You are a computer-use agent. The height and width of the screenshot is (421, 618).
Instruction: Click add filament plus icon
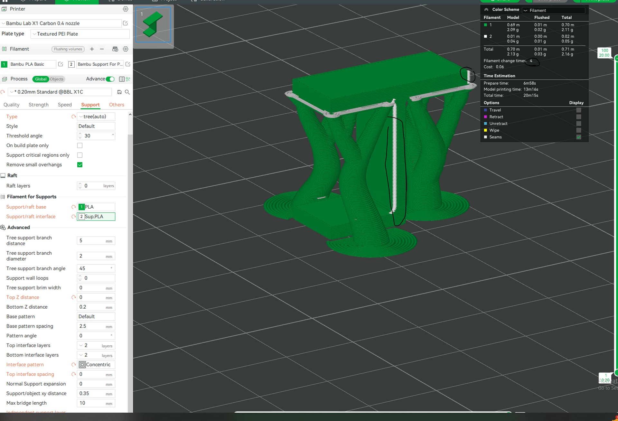92,49
